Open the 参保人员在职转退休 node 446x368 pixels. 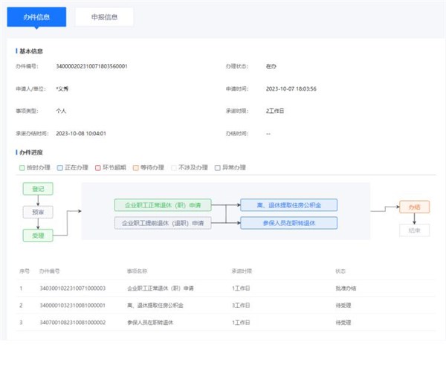[288, 223]
